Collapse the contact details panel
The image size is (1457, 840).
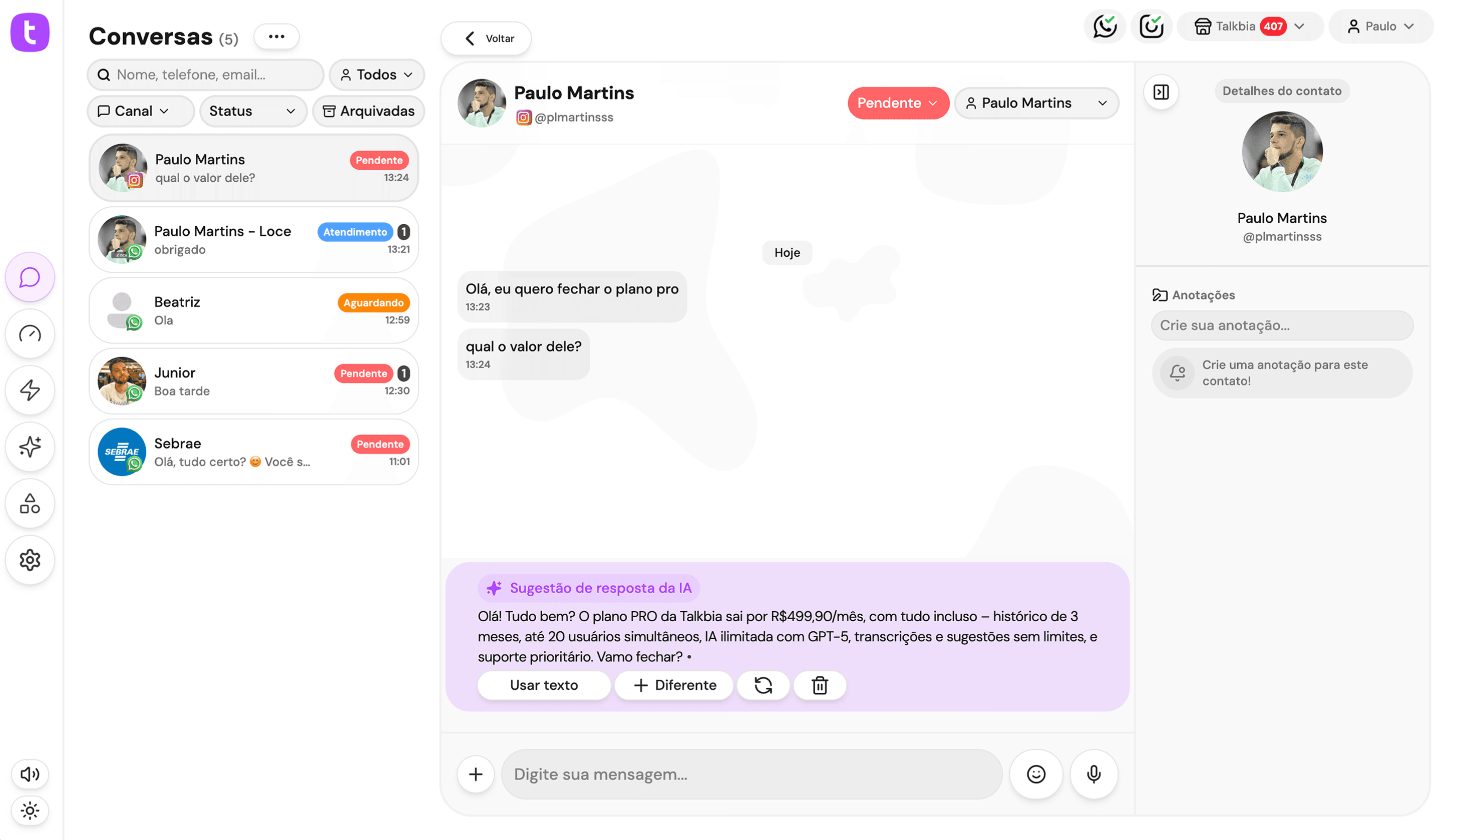click(1162, 92)
